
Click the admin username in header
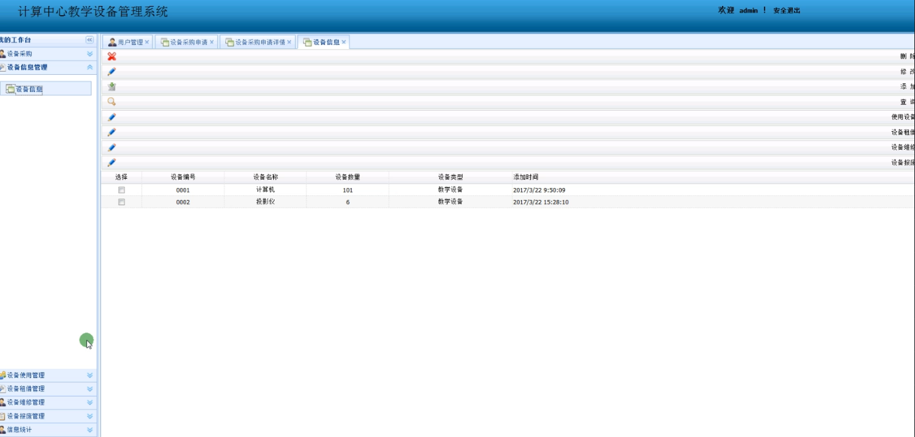[749, 11]
